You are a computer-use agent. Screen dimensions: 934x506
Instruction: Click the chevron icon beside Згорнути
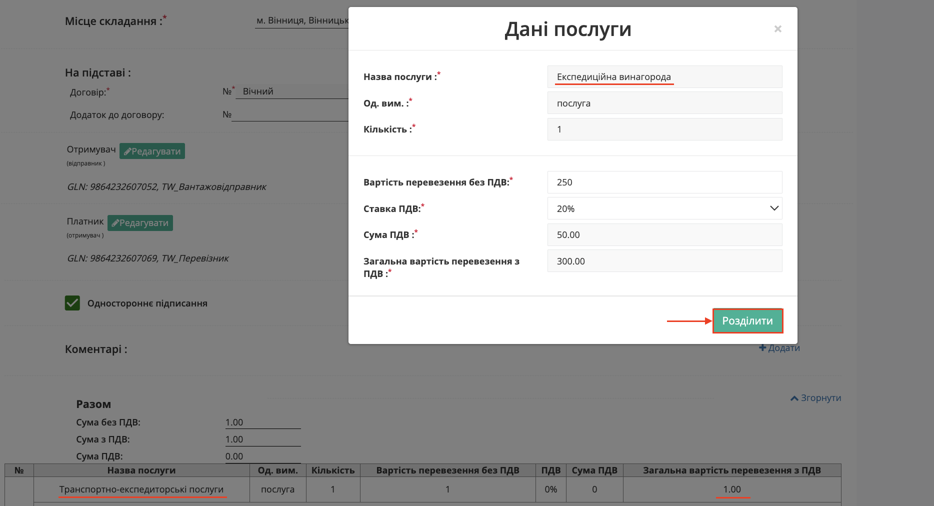[x=795, y=397]
